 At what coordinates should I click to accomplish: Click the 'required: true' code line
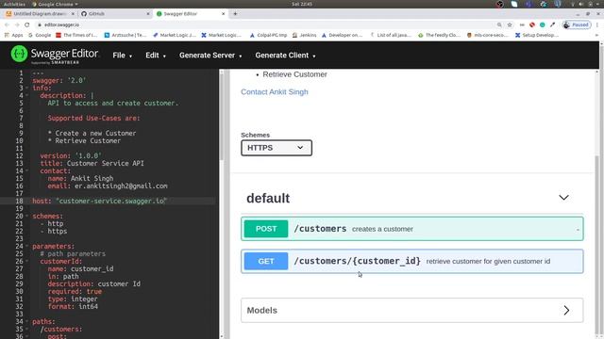coord(75,291)
